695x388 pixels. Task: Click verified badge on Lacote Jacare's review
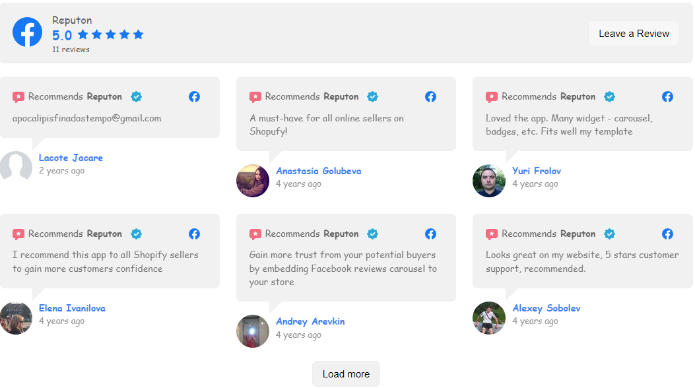click(x=136, y=96)
